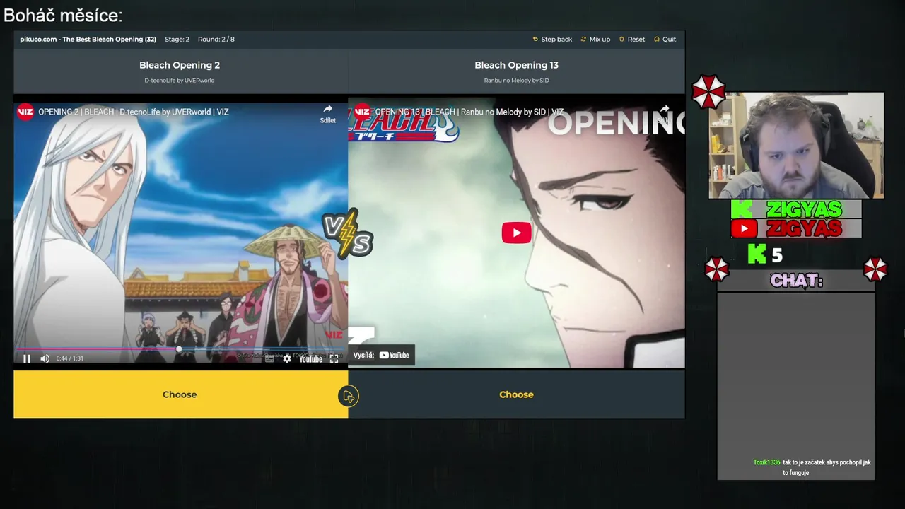
Task: Click Mix up
Action: [x=595, y=39]
